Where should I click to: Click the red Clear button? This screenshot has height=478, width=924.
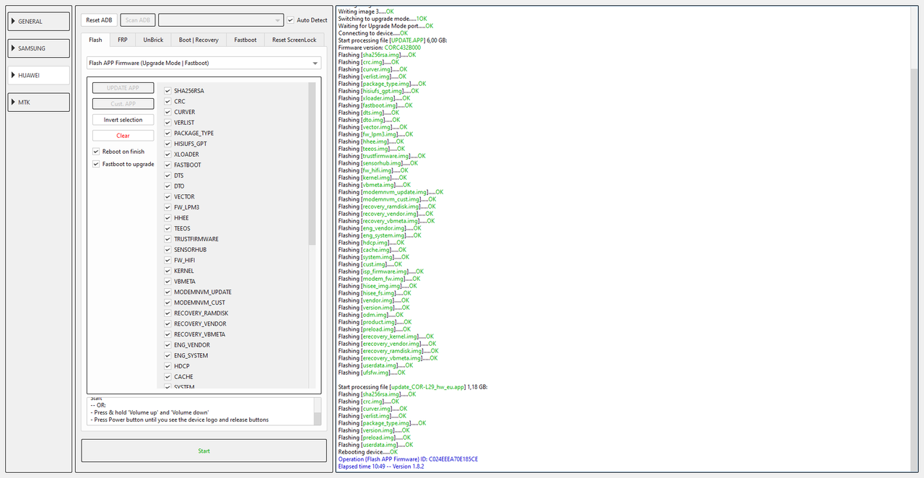coord(123,136)
